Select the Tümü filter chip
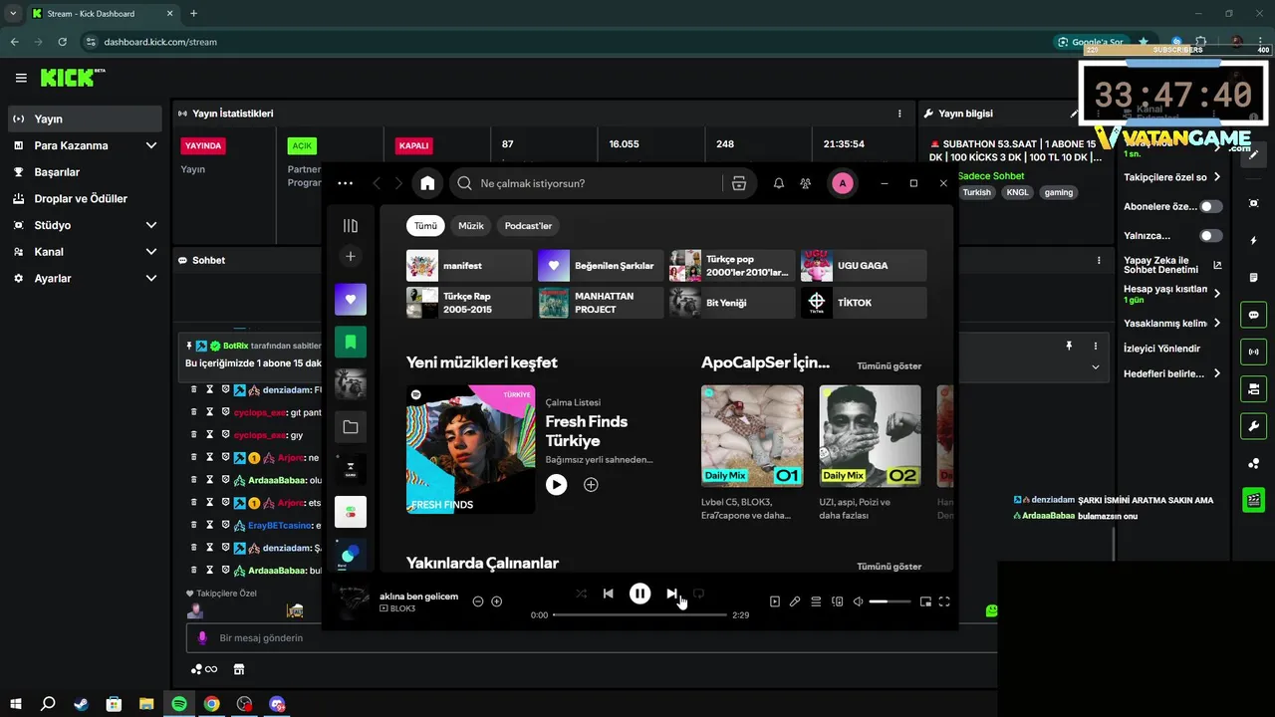1275x717 pixels. [425, 226]
